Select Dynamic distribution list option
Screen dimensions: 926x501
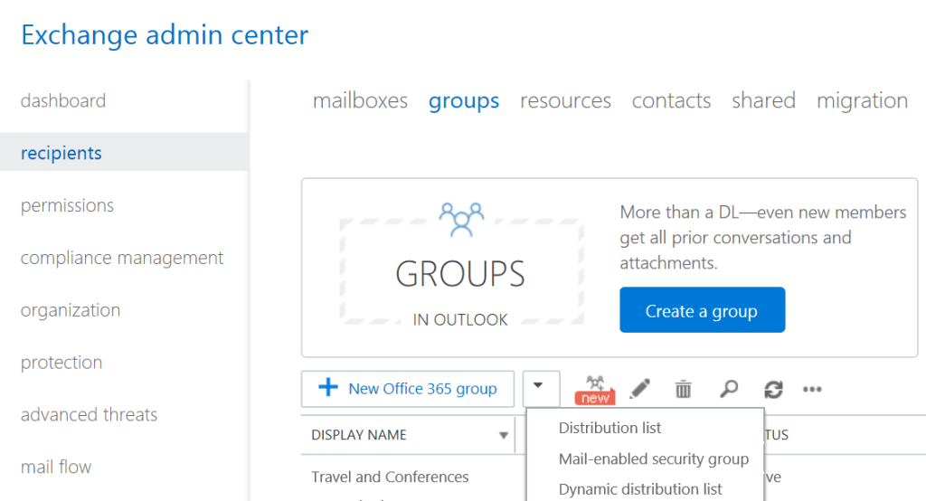(x=640, y=488)
